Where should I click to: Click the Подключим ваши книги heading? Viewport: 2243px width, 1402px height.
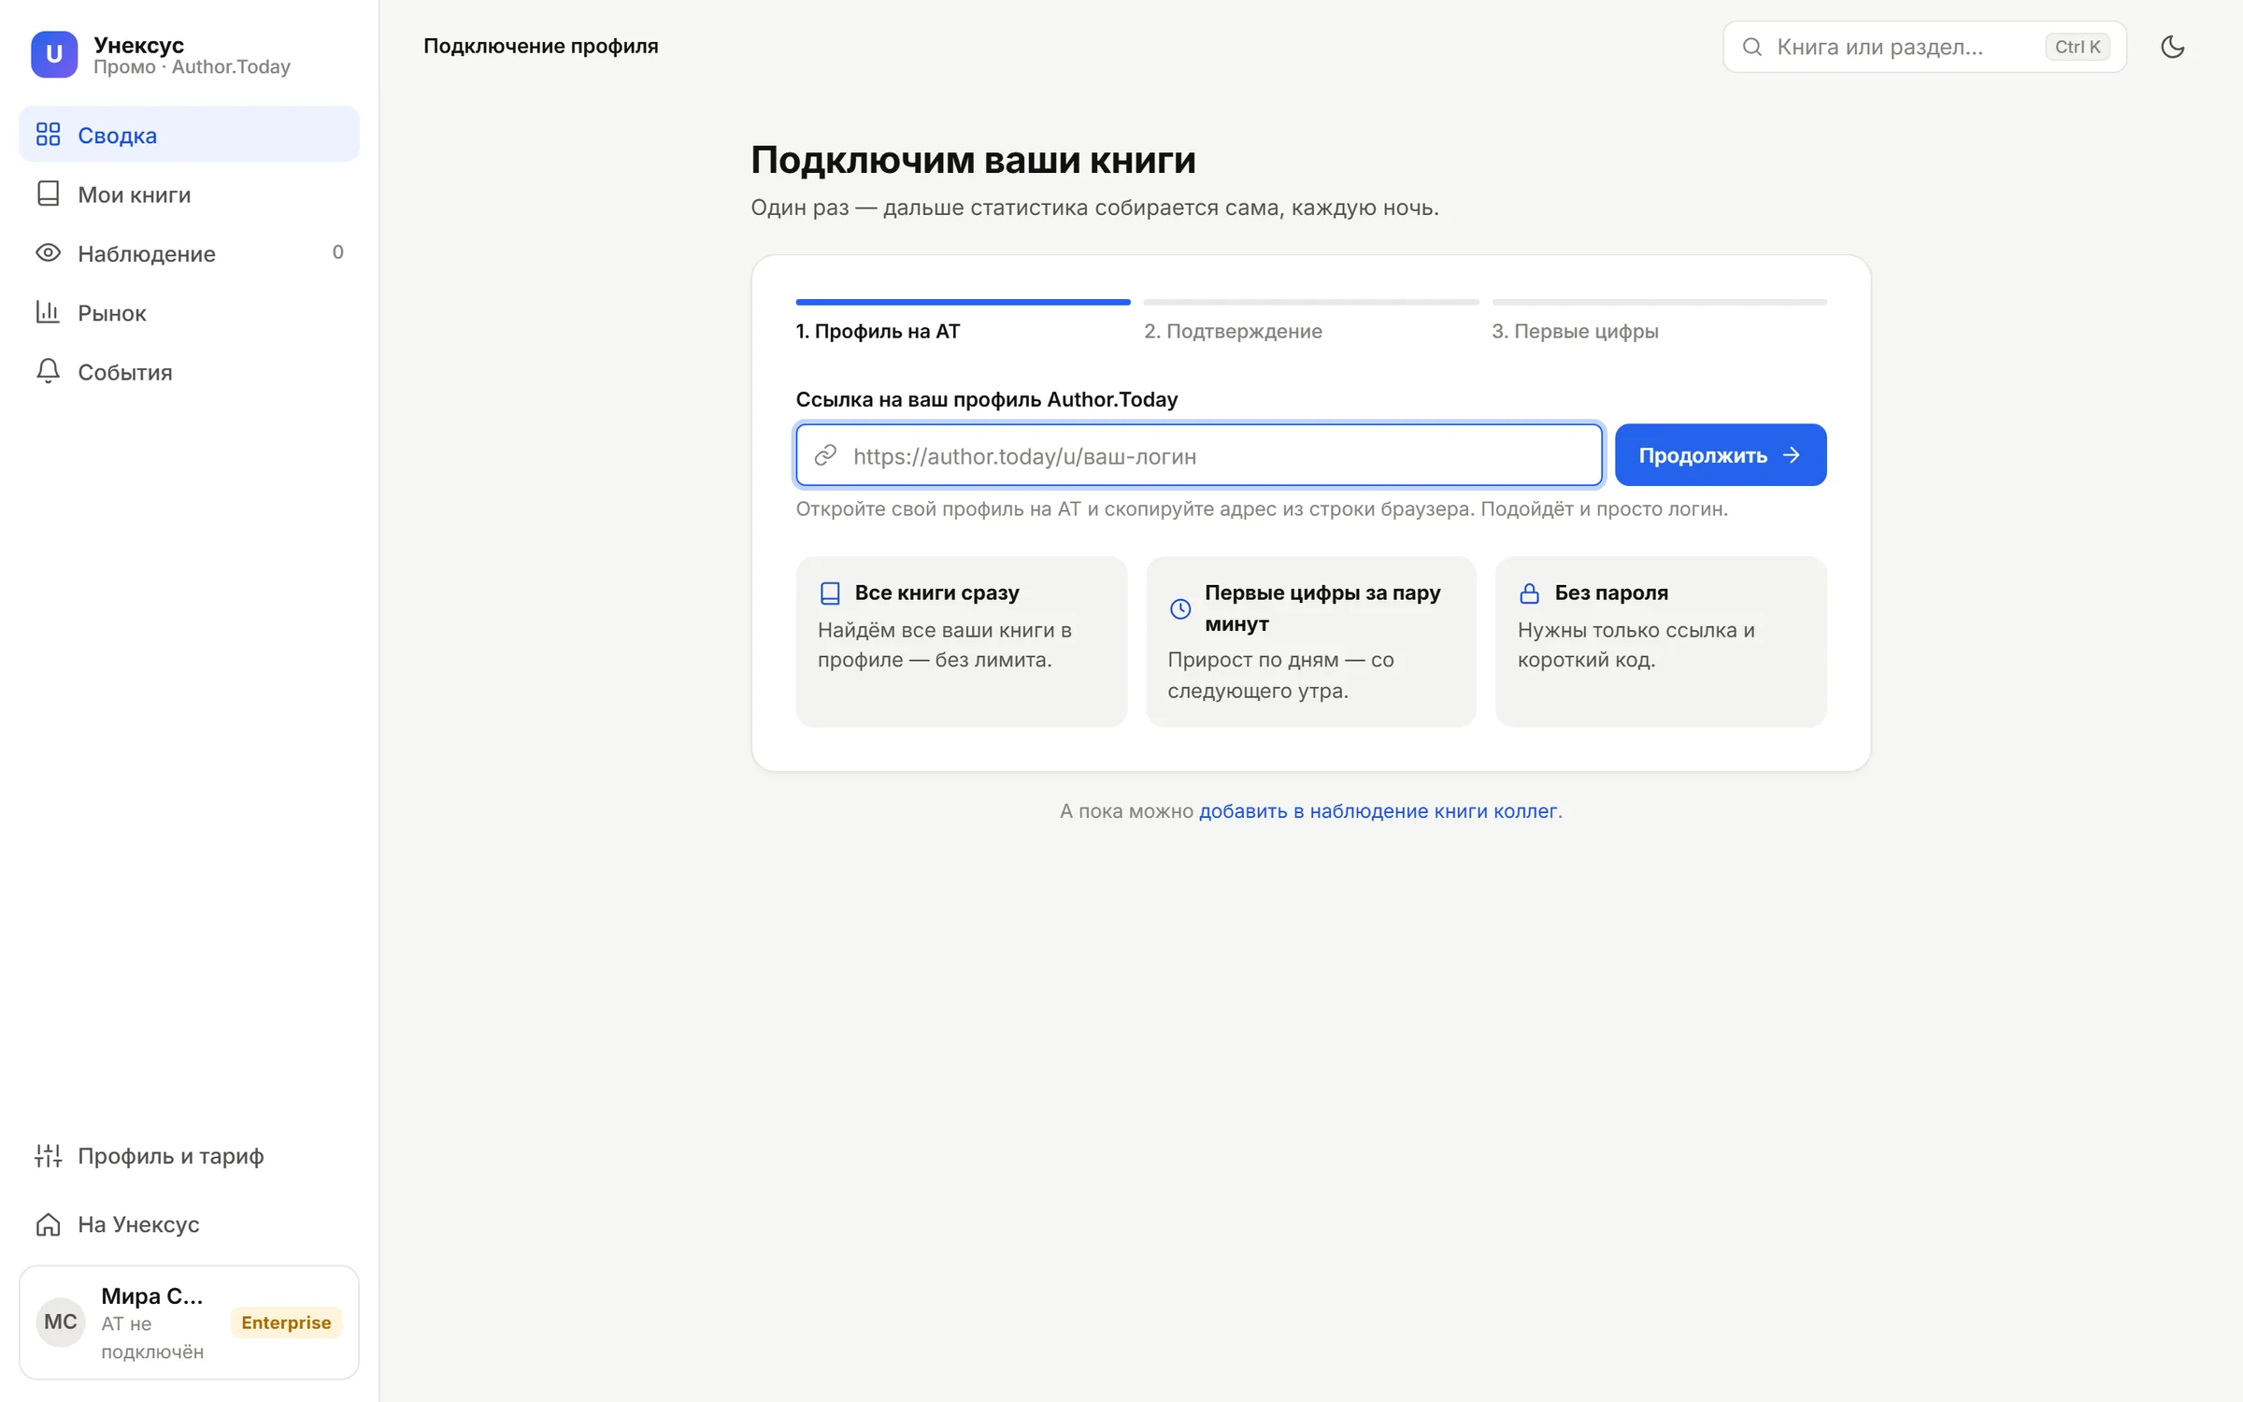[973, 160]
